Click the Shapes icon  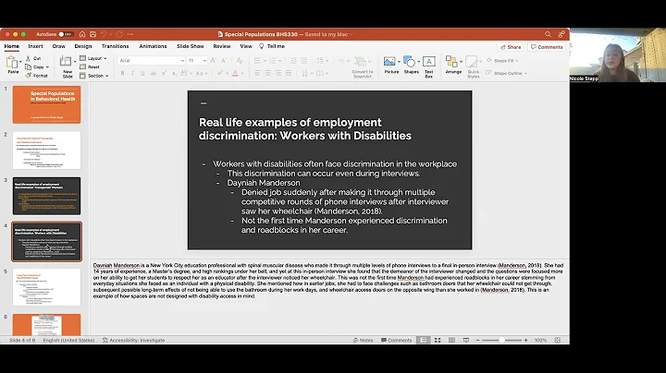coord(410,62)
